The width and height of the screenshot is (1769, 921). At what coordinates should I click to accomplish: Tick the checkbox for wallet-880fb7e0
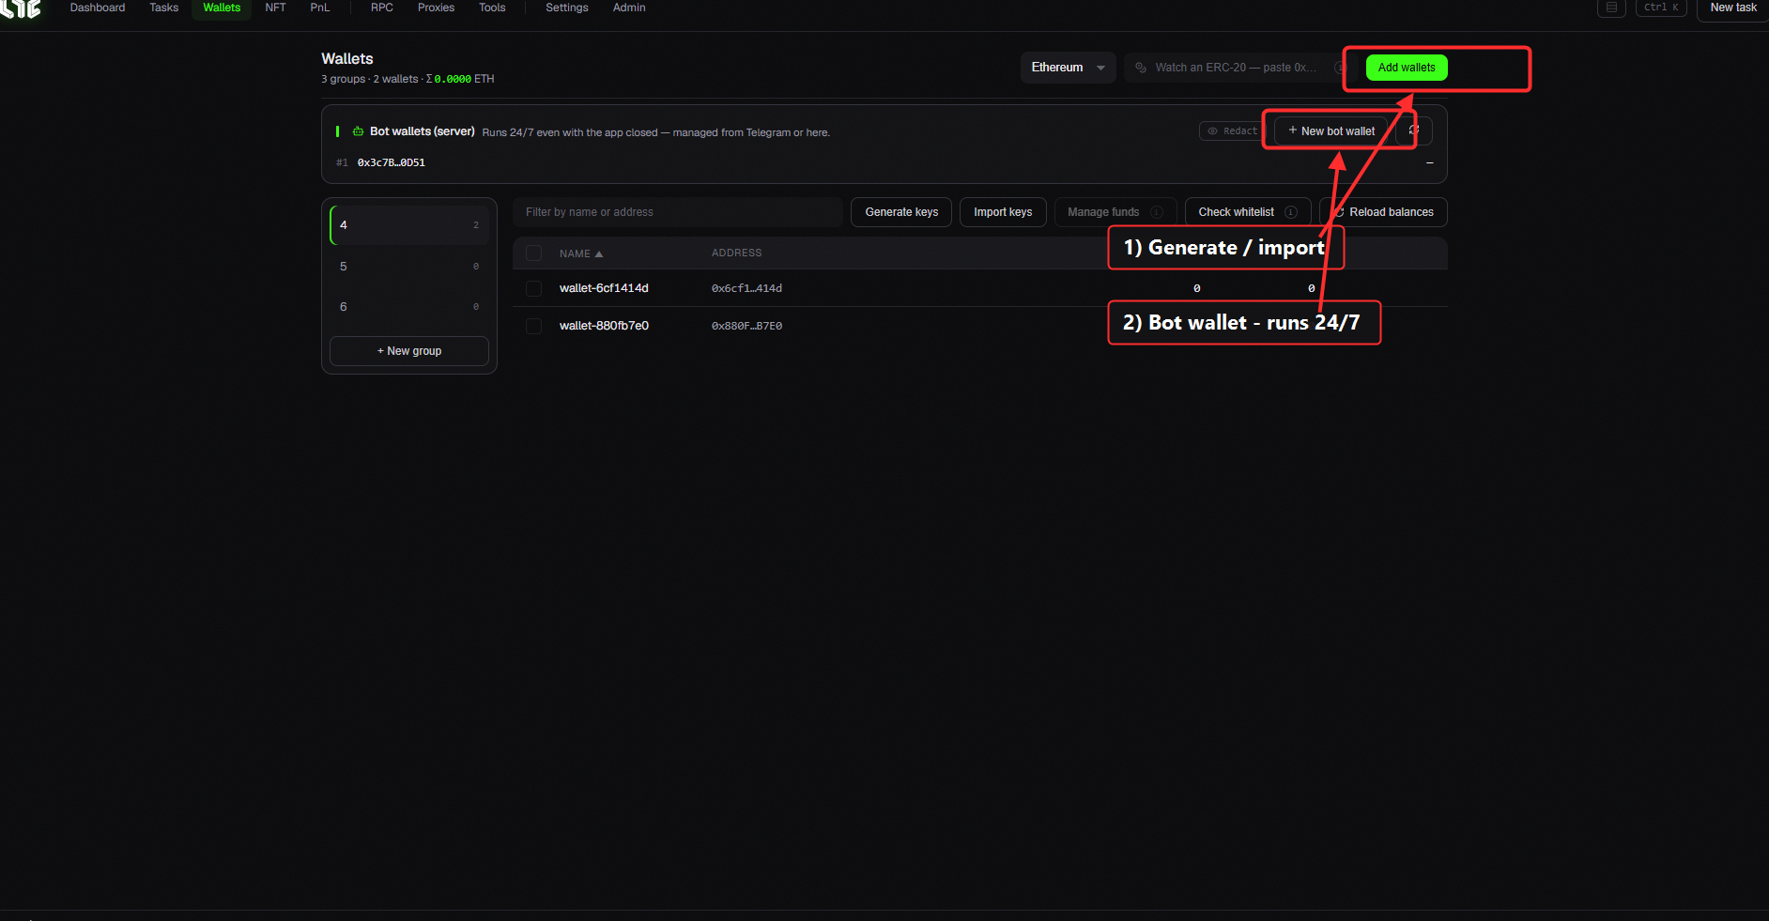(534, 326)
